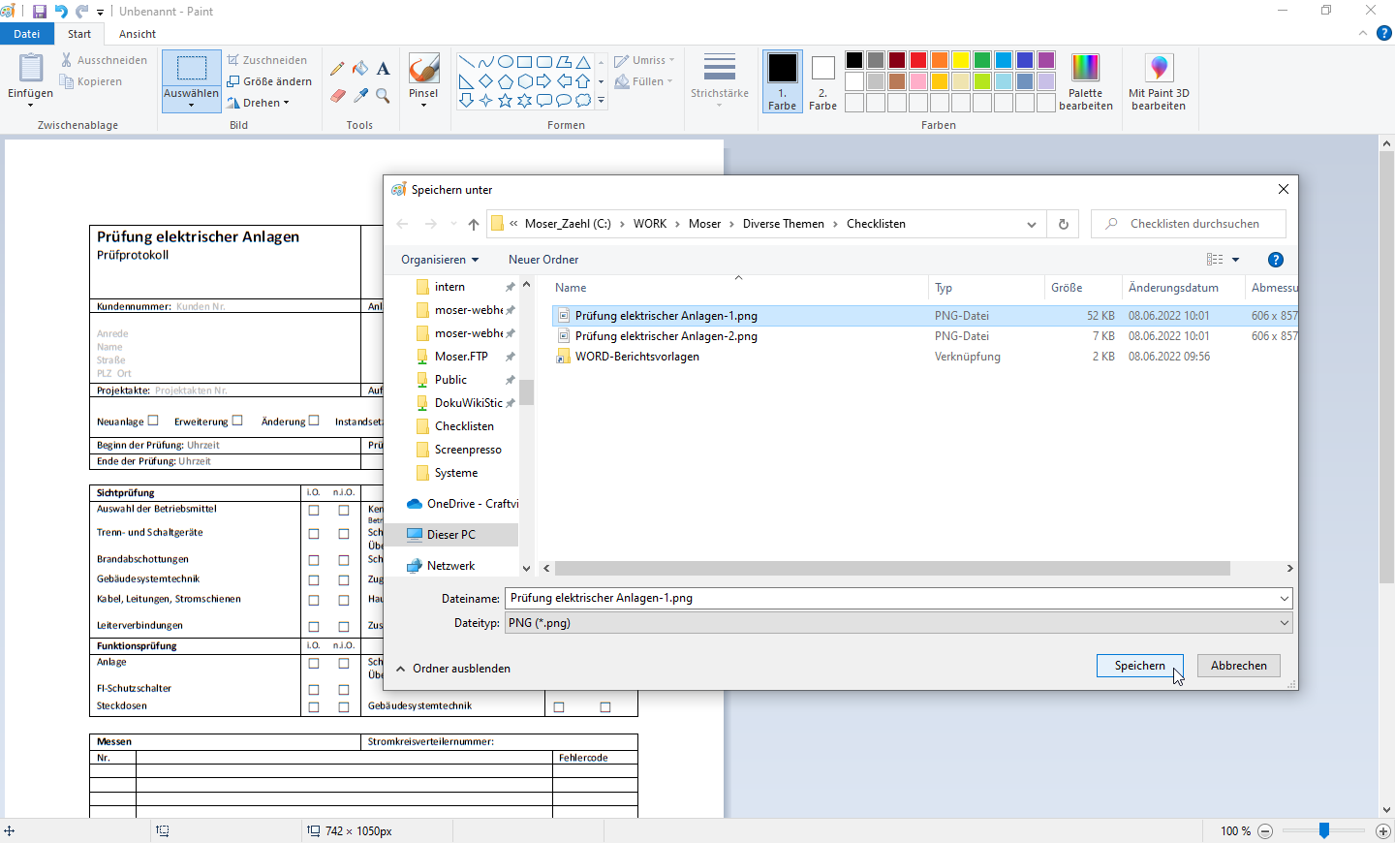
Task: Check the Änderung checkbox in document
Action: coord(314,421)
